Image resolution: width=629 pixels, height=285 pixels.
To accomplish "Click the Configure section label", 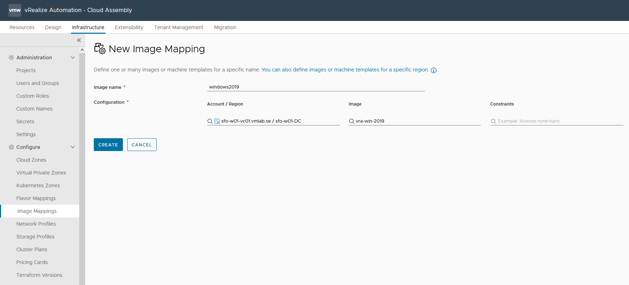I will click(x=28, y=147).
